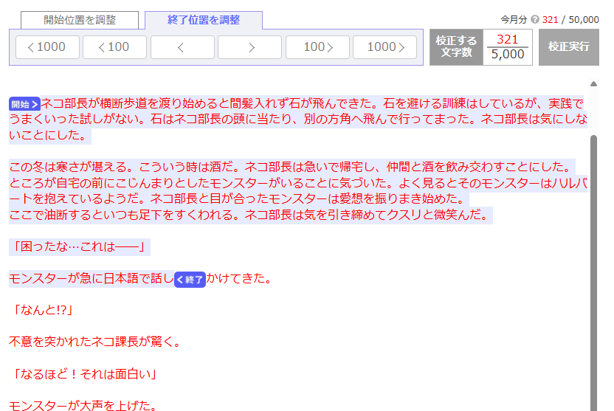Image resolution: width=614 pixels, height=411 pixels.
Task: Click the help question mark icon
Action: pyautogui.click(x=535, y=20)
